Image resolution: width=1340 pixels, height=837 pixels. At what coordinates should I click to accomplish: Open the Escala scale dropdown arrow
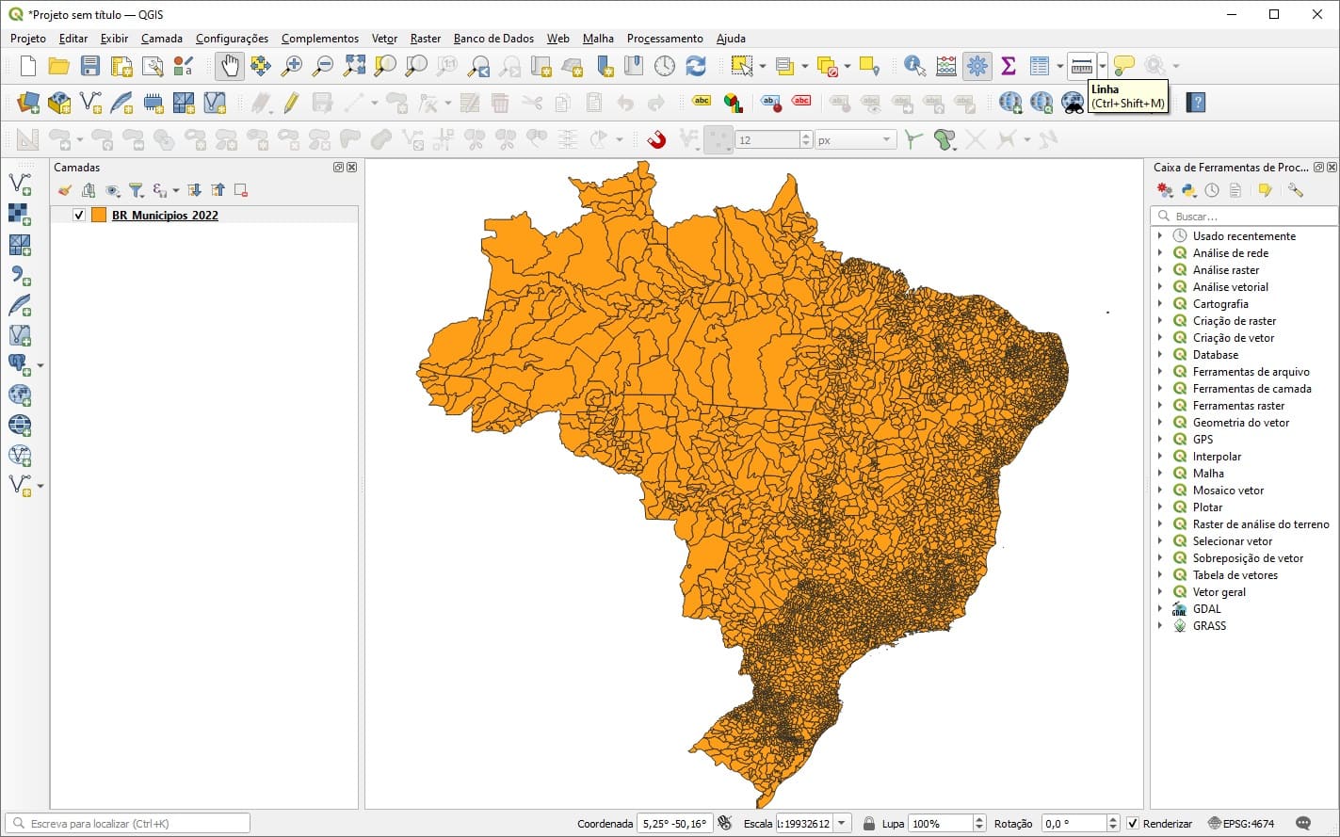[842, 824]
